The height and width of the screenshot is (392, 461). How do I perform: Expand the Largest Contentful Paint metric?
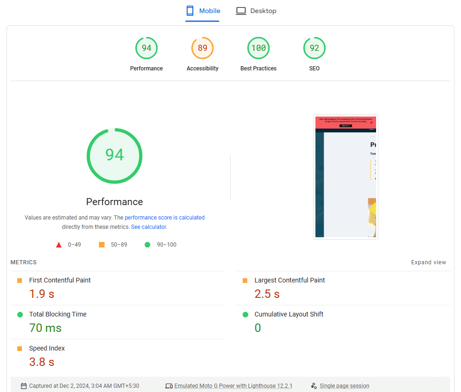point(289,280)
